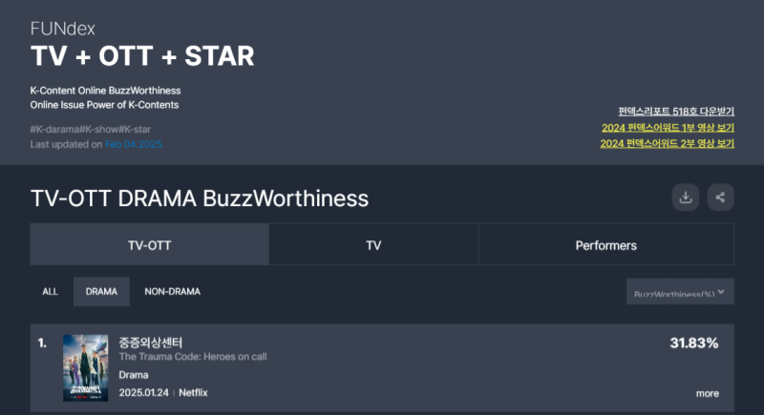Click the #K-darama#K-show#K-star hashtags

click(91, 130)
